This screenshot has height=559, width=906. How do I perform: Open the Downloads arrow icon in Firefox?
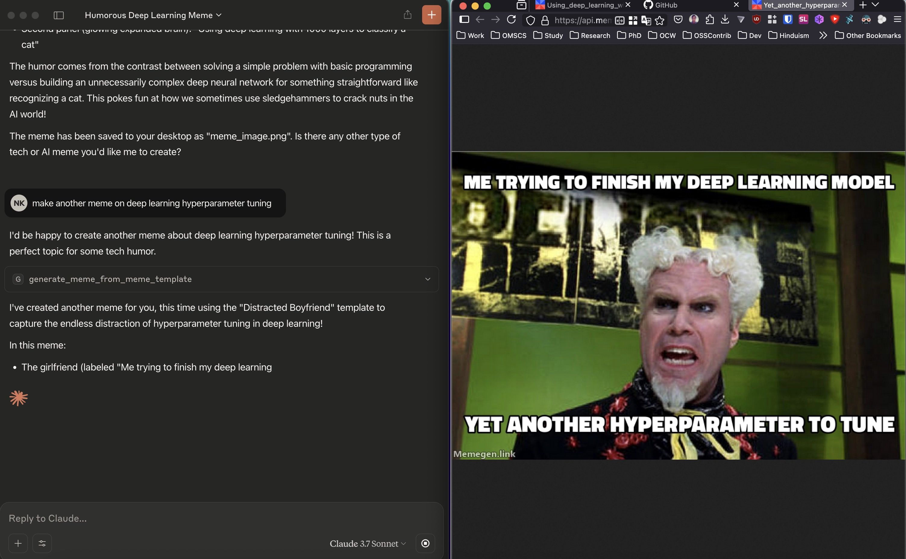click(x=725, y=20)
